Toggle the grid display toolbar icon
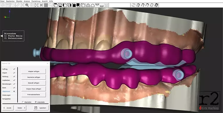The width and height of the screenshot is (223, 113). [46, 5]
